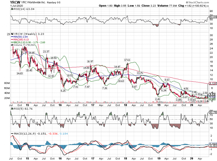217x161 pixels.
Task: Click the MA(200) 8.13 legend entry
Action: point(21,40)
